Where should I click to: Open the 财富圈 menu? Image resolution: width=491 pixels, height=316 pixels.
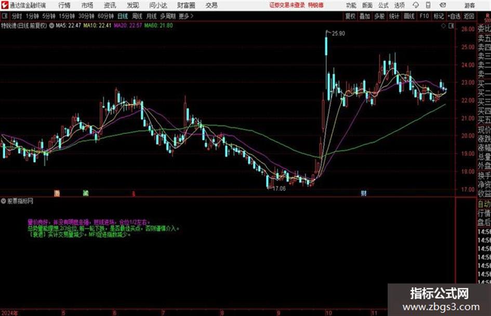point(186,5)
